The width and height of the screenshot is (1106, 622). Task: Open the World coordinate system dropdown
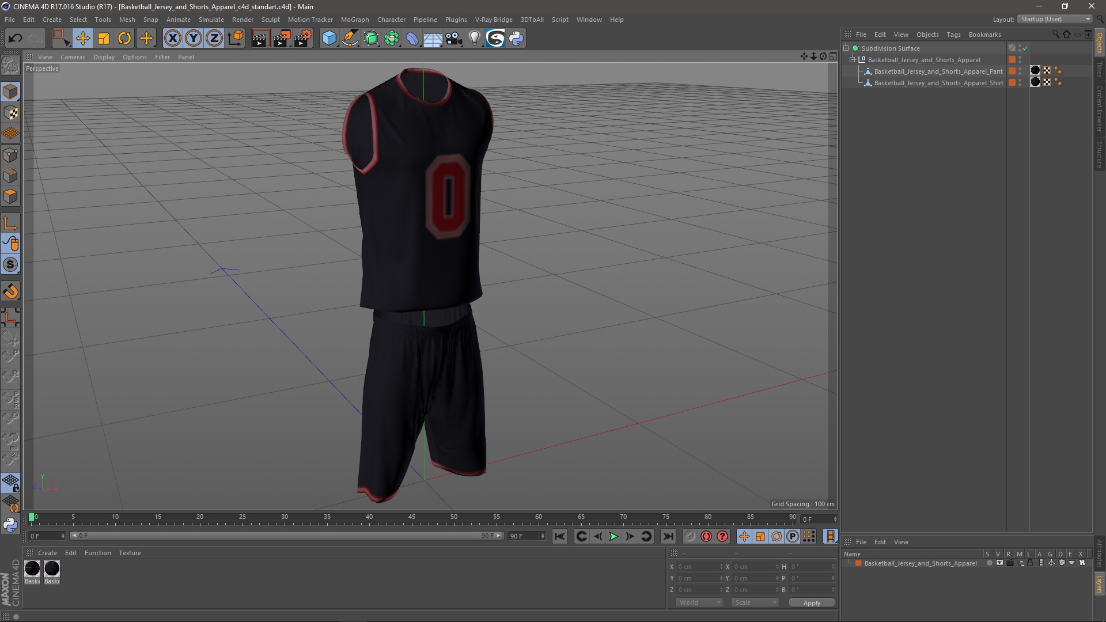pyautogui.click(x=699, y=602)
